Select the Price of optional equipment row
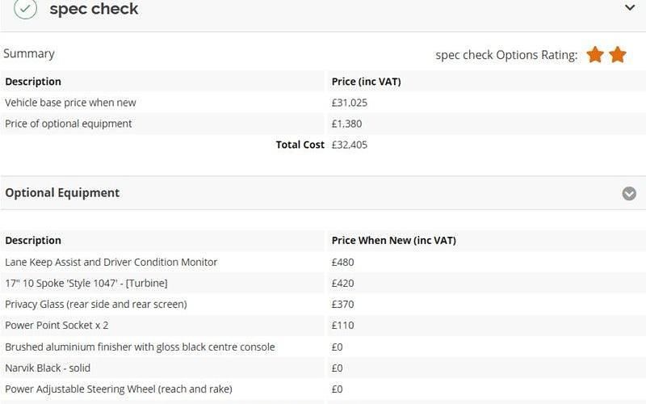This screenshot has width=646, height=404. click(x=69, y=124)
